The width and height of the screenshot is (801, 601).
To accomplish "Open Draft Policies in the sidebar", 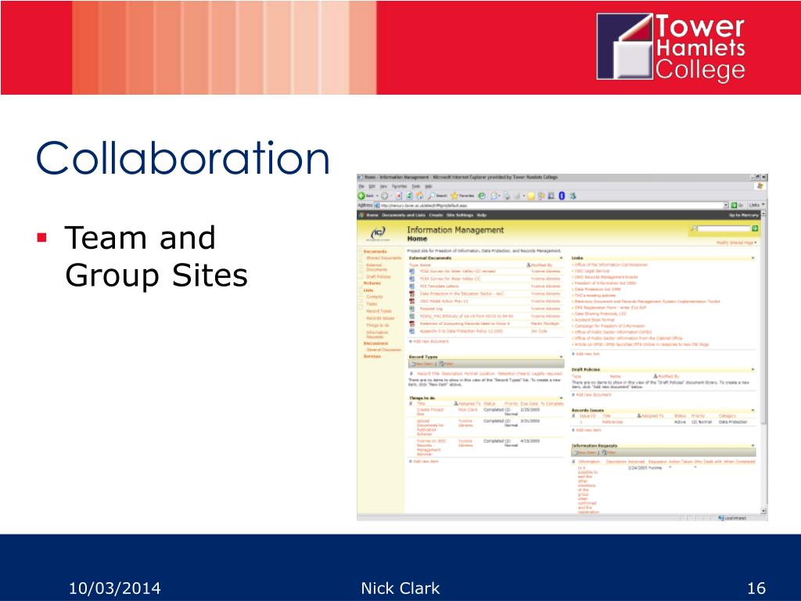I will (x=379, y=276).
